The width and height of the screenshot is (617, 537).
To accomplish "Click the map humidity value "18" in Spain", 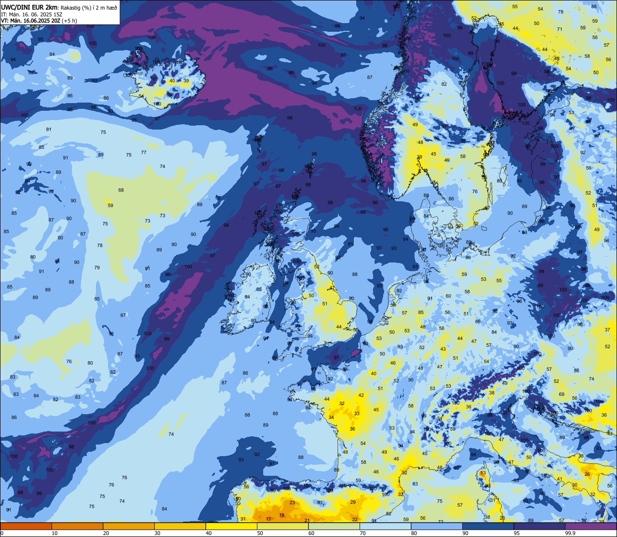I will point(282,515).
